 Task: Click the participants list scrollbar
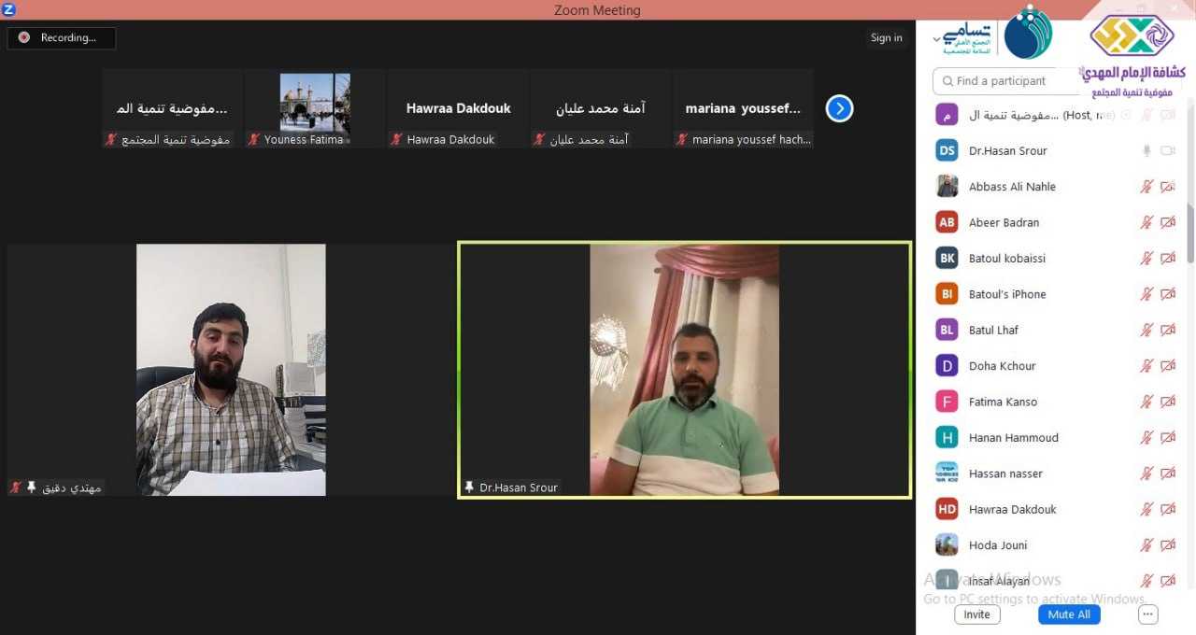pos(1190,233)
